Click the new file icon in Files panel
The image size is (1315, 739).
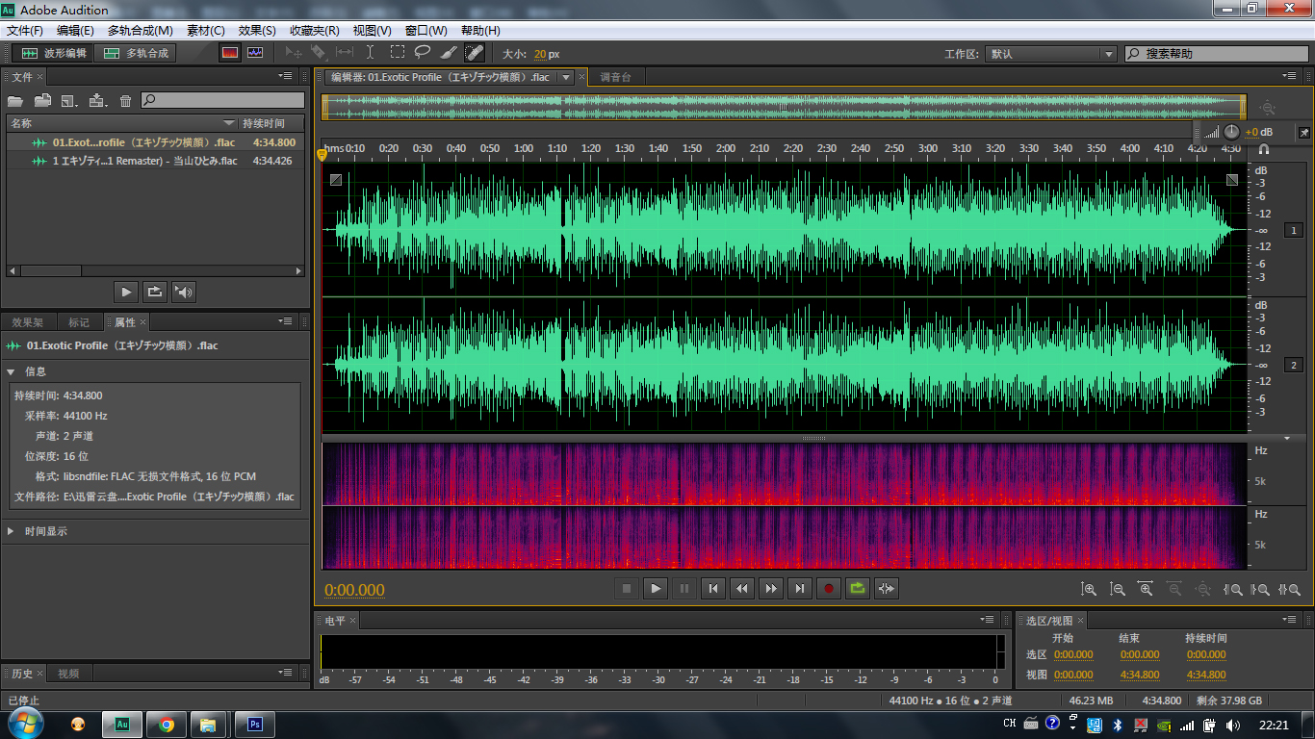pos(69,100)
